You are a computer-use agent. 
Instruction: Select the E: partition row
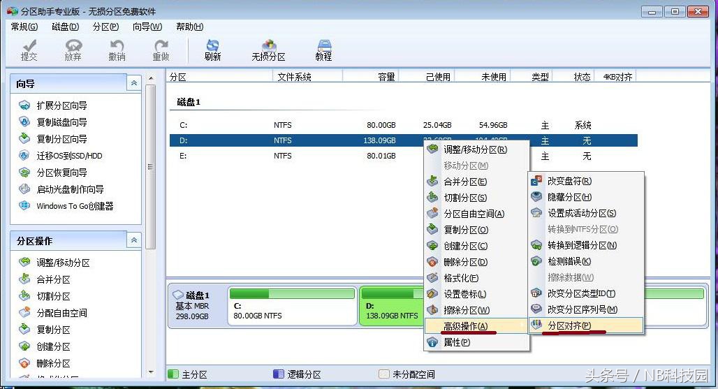coord(404,156)
